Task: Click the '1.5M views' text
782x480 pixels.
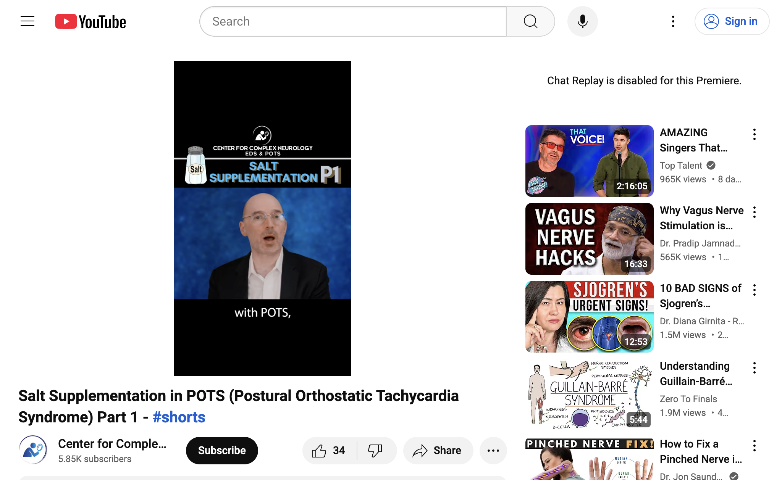Action: click(x=682, y=335)
